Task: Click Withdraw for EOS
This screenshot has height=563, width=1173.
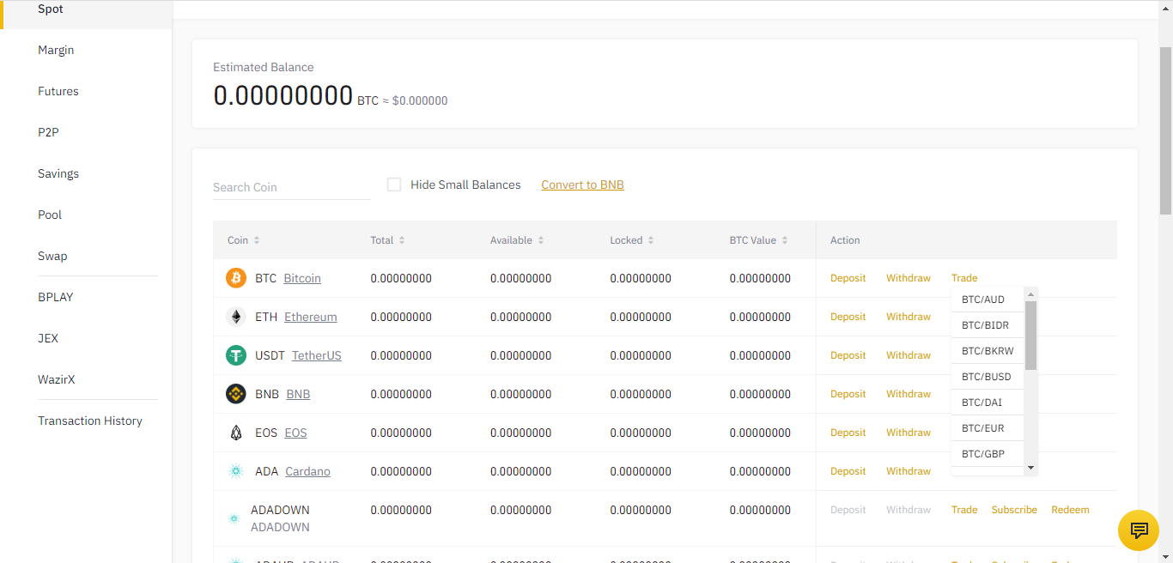Action: click(909, 433)
